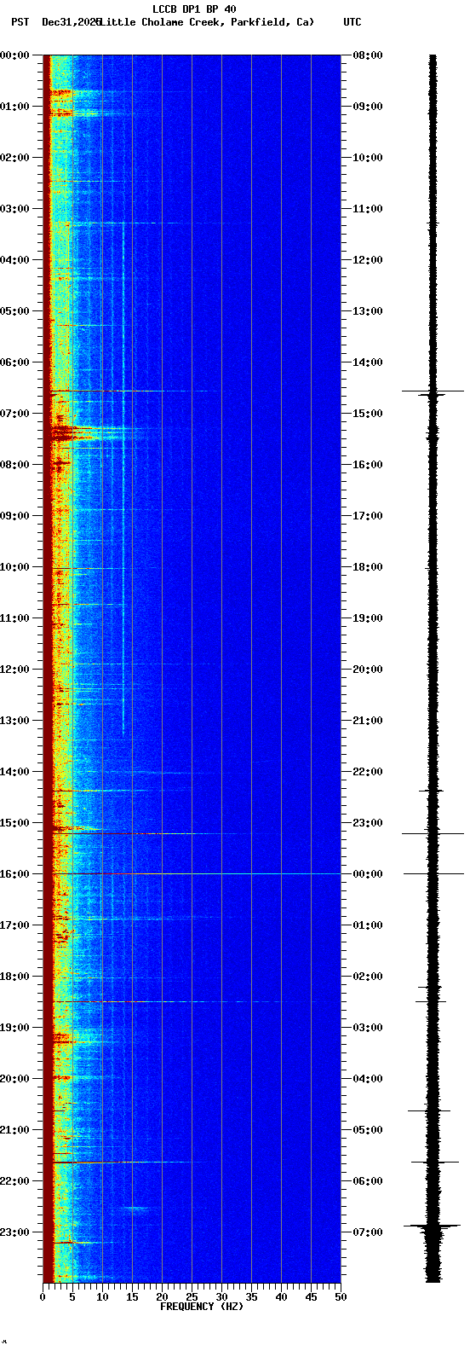Click the frequency axis value '25'
The width and height of the screenshot is (470, 1351).
pos(192,1297)
